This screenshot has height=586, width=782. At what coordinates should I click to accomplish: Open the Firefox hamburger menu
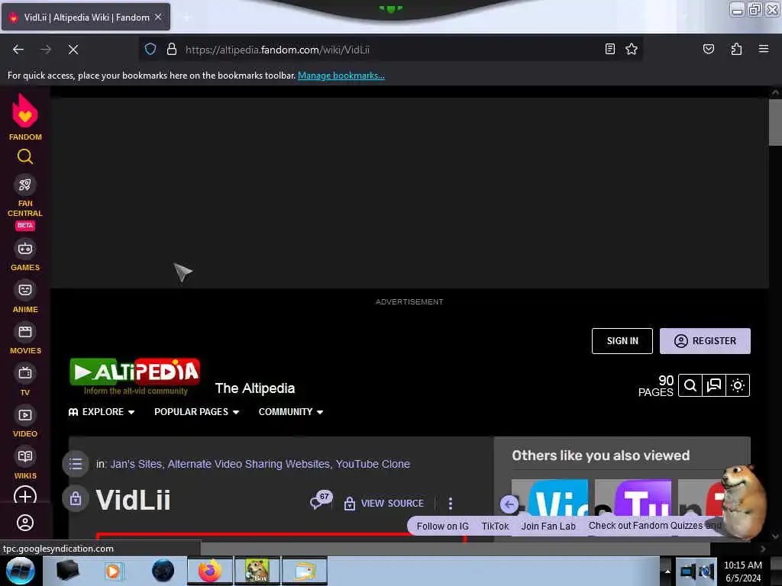pos(764,49)
